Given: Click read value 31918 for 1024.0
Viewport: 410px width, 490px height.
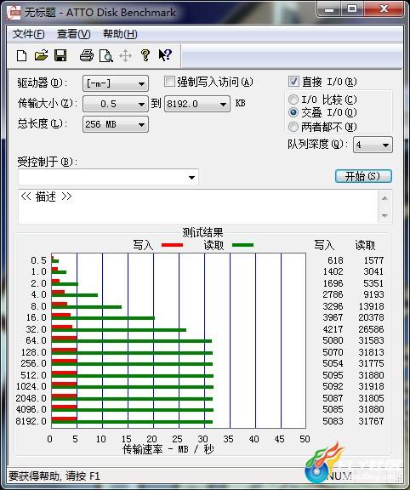Looking at the screenshot, I should click(x=371, y=386).
